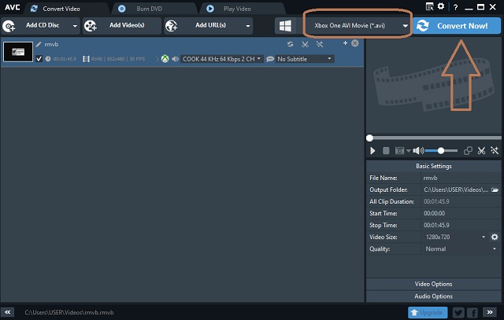
Task: Click the refresh icon on the rmvb row
Action: (291, 44)
